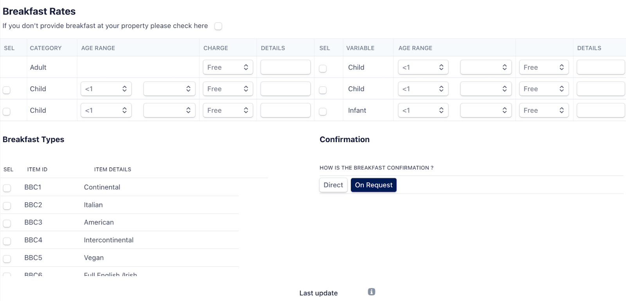626x301 pixels.
Task: Open first VARIABLE Child row's Free dropdown
Action: coord(543,67)
